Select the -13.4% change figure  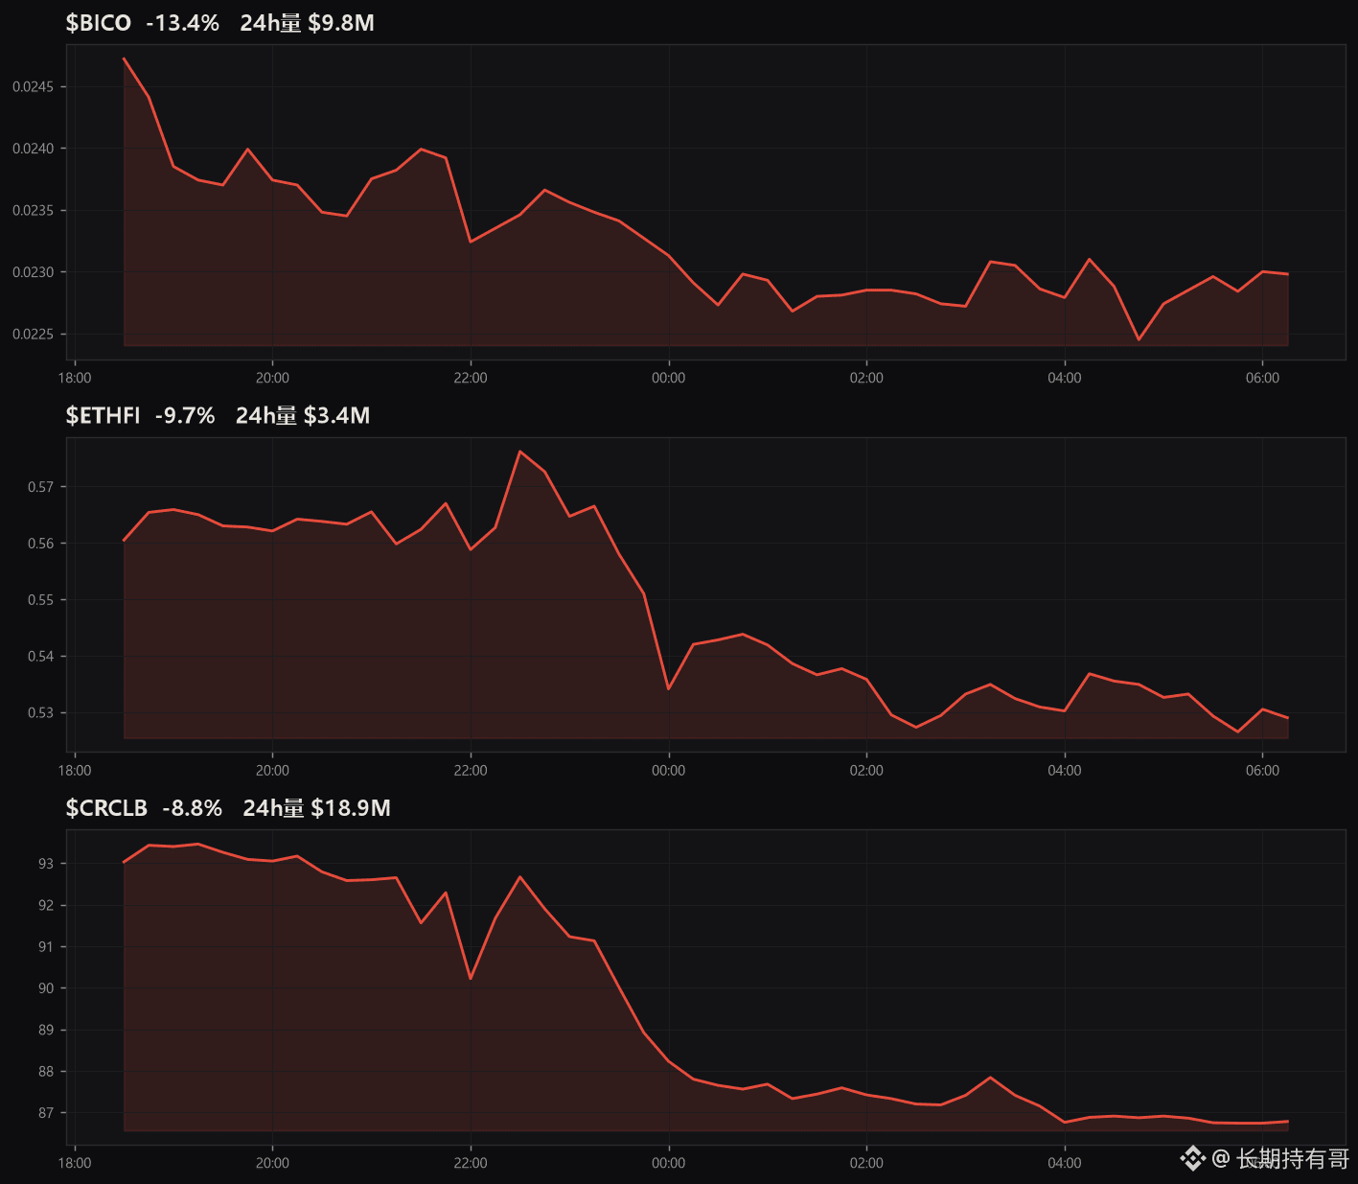(183, 23)
